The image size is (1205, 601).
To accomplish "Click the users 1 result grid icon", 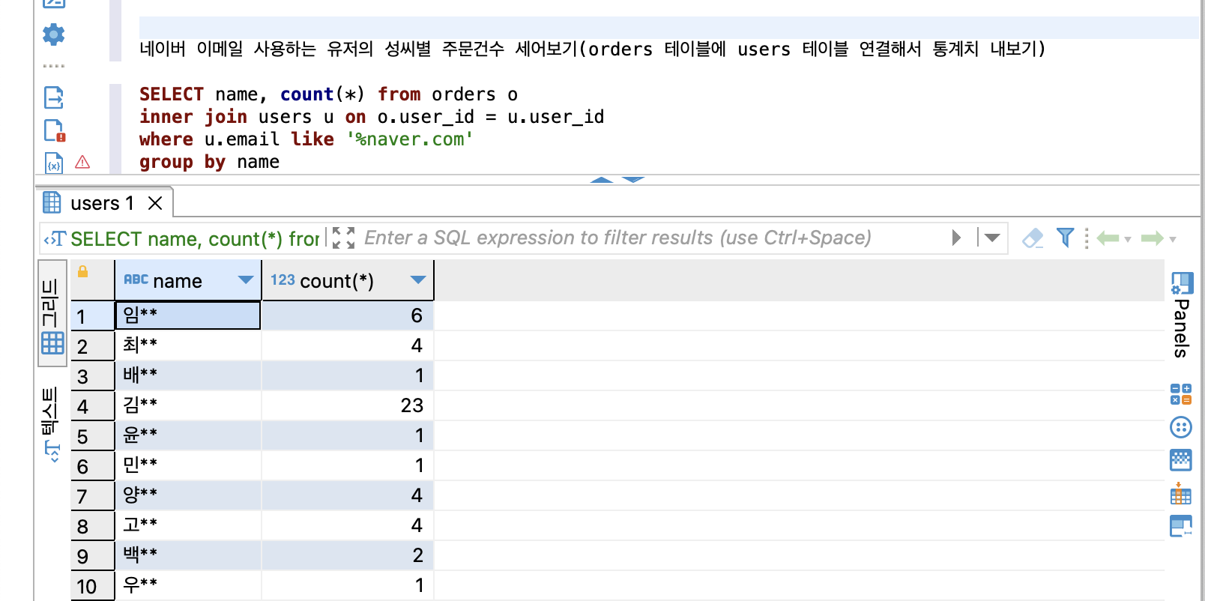I will click(x=52, y=202).
